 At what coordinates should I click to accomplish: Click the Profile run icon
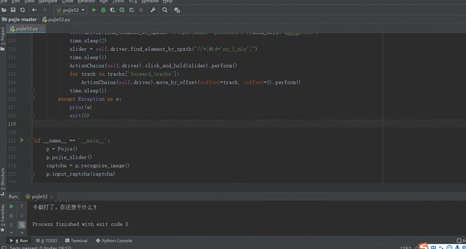point(122,10)
